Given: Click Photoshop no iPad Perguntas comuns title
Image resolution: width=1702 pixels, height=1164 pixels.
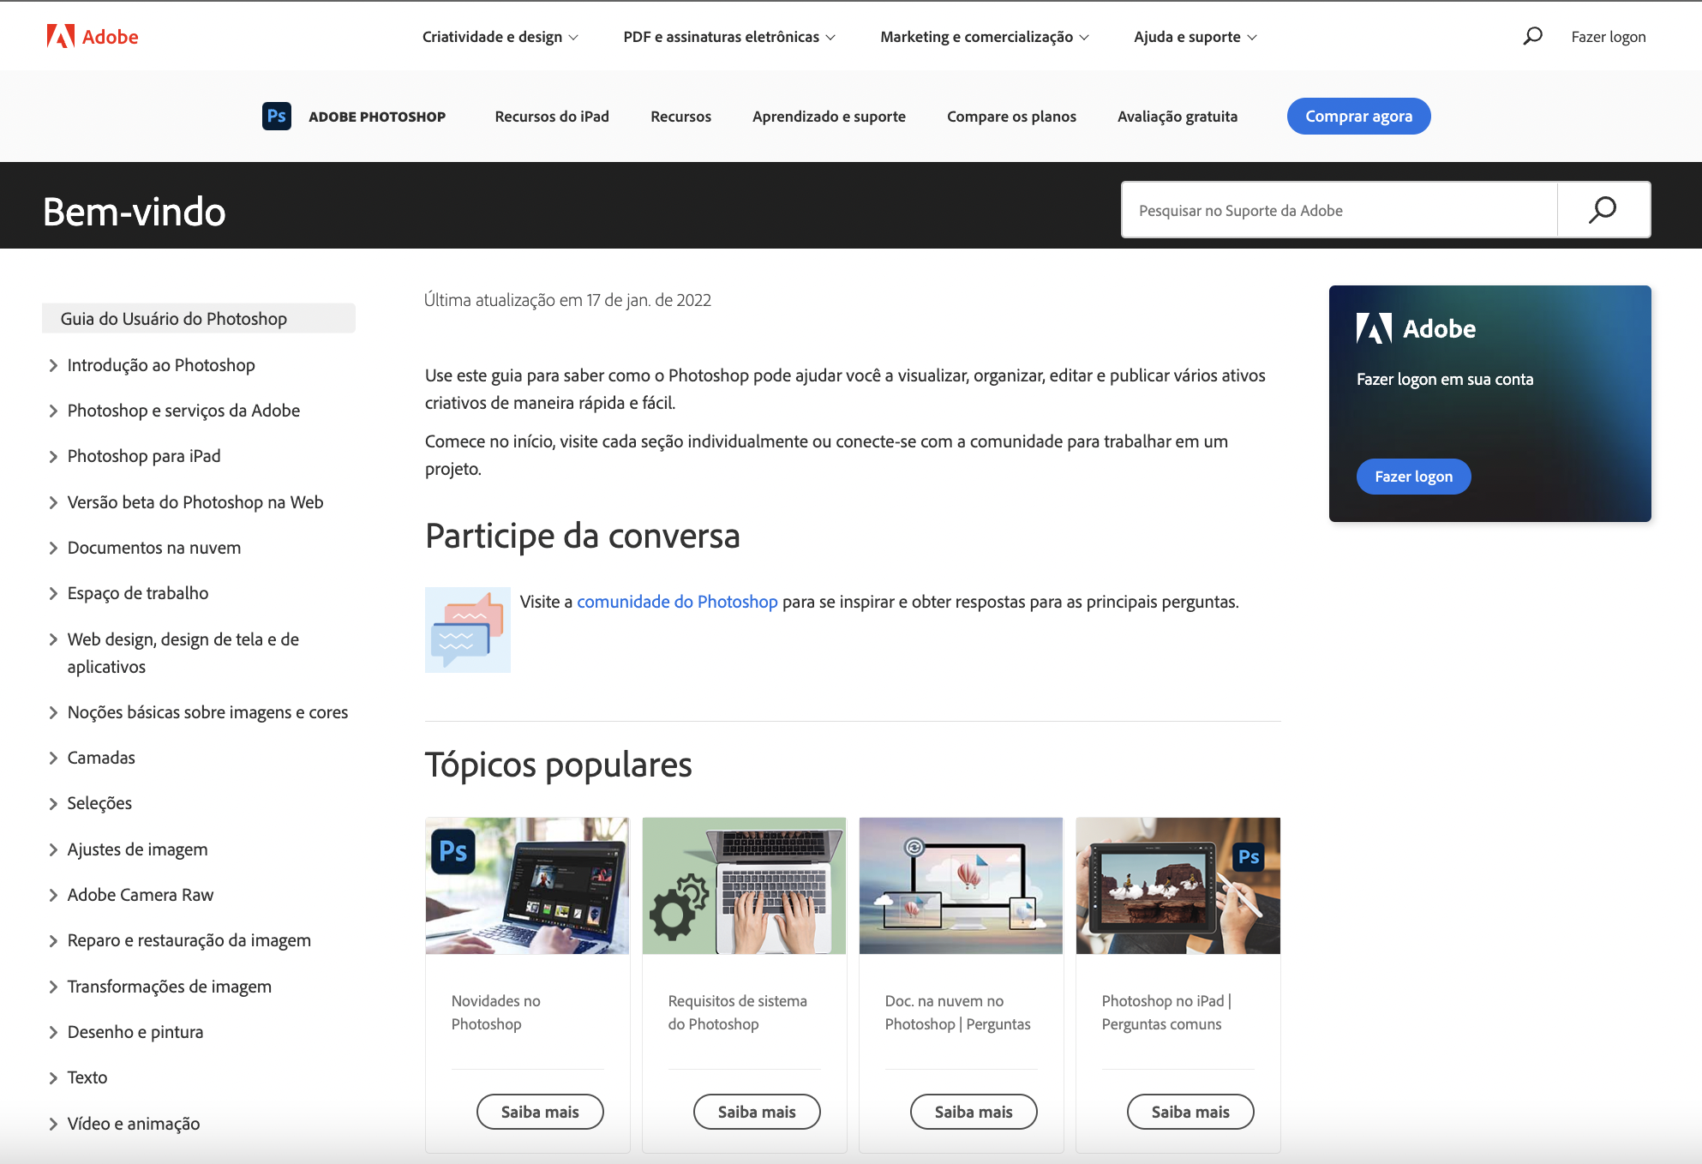Looking at the screenshot, I should [x=1166, y=1012].
